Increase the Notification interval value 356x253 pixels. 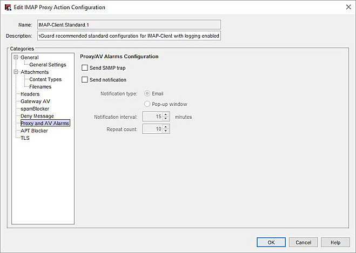pos(166,114)
